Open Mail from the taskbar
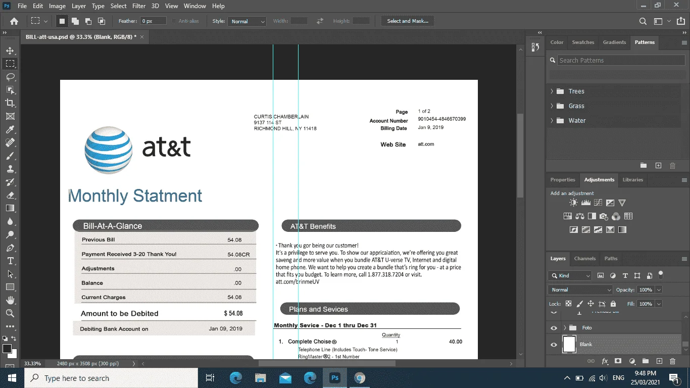Screen dimensions: 690x388 [285, 378]
